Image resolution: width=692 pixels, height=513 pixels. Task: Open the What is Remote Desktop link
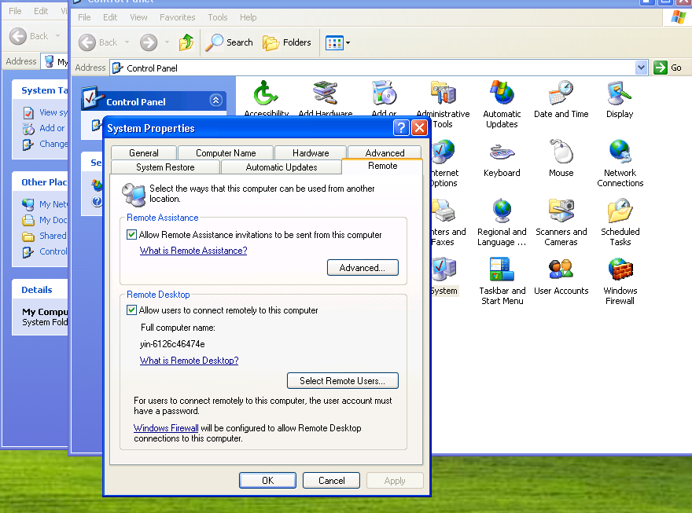pyautogui.click(x=189, y=361)
